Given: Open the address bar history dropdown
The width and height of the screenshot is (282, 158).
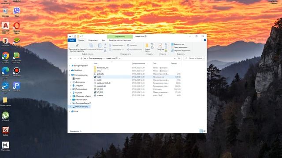Looking at the screenshot, I should [x=174, y=58].
